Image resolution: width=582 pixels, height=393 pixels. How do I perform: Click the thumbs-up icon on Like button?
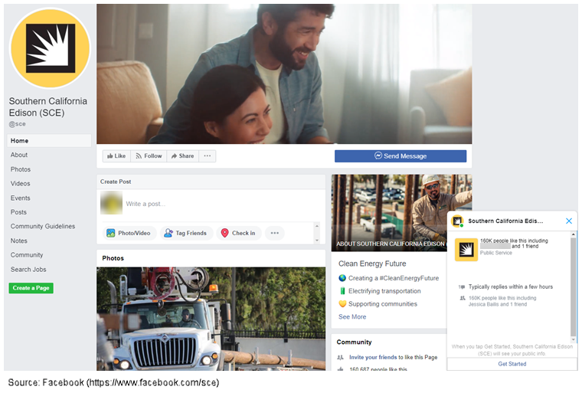[110, 156]
